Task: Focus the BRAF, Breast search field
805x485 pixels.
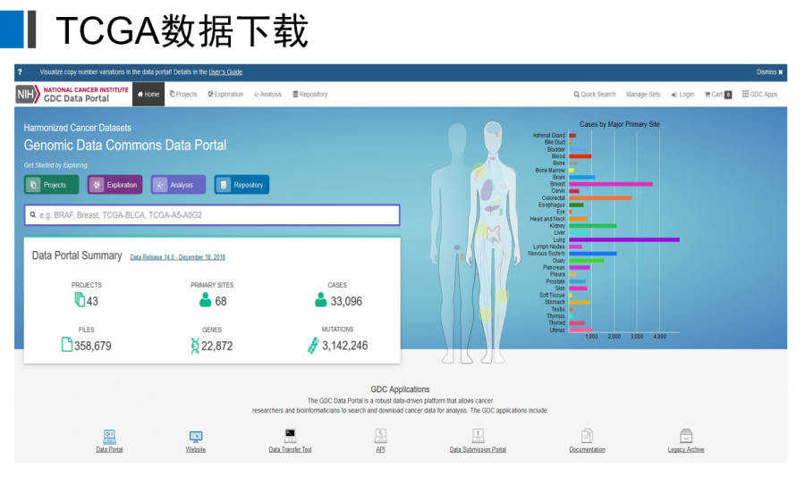Action: tap(212, 215)
